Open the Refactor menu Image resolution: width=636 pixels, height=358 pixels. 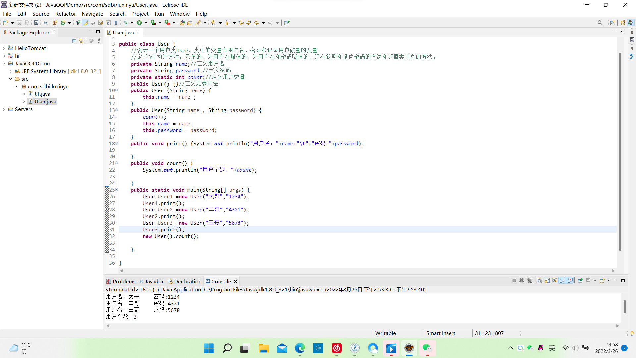pyautogui.click(x=65, y=14)
